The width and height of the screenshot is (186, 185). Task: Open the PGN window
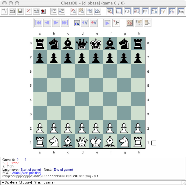pos(128,11)
